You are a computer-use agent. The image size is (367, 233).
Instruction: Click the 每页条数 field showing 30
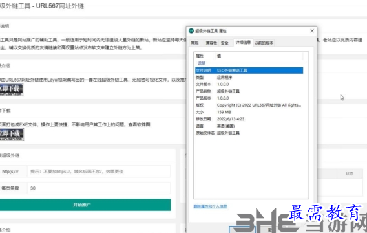[x=99, y=188]
